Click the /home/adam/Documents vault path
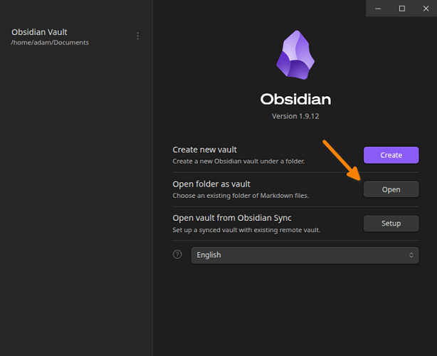Screen dimensions: 437x356 point(50,43)
